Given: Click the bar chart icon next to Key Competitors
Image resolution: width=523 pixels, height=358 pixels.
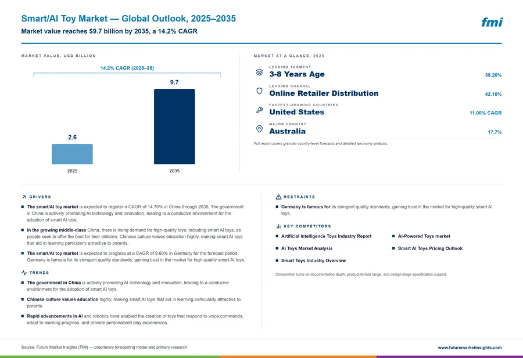Looking at the screenshot, I should (x=278, y=226).
